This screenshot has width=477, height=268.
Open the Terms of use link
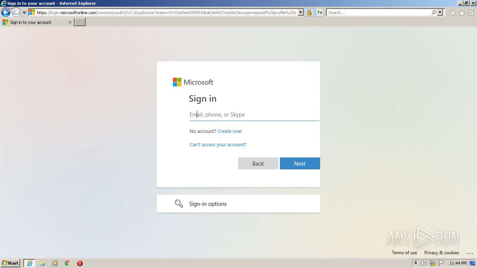click(404, 253)
